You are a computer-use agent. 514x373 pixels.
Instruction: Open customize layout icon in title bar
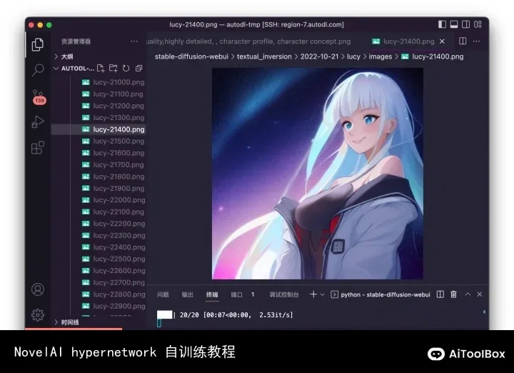tap(478, 24)
